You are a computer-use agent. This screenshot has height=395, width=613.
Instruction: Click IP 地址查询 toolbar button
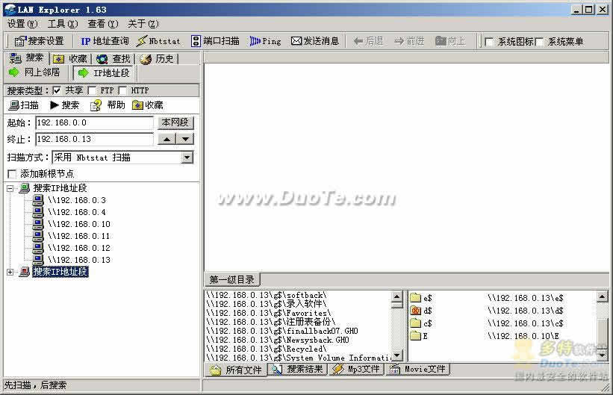(x=105, y=41)
